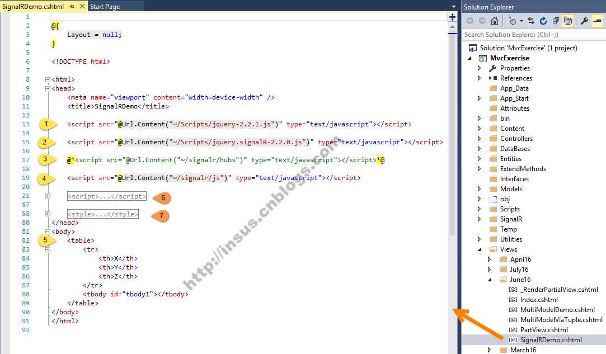The width and height of the screenshot is (606, 354).
Task: Click the Back navigation icon in Solution Explorer
Action: [470, 21]
